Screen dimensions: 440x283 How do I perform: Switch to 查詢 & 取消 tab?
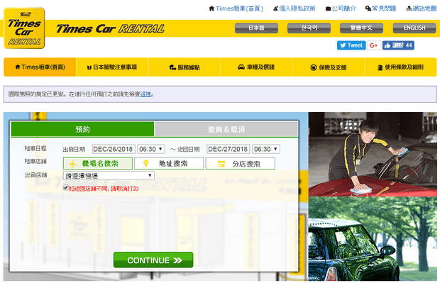coord(226,129)
